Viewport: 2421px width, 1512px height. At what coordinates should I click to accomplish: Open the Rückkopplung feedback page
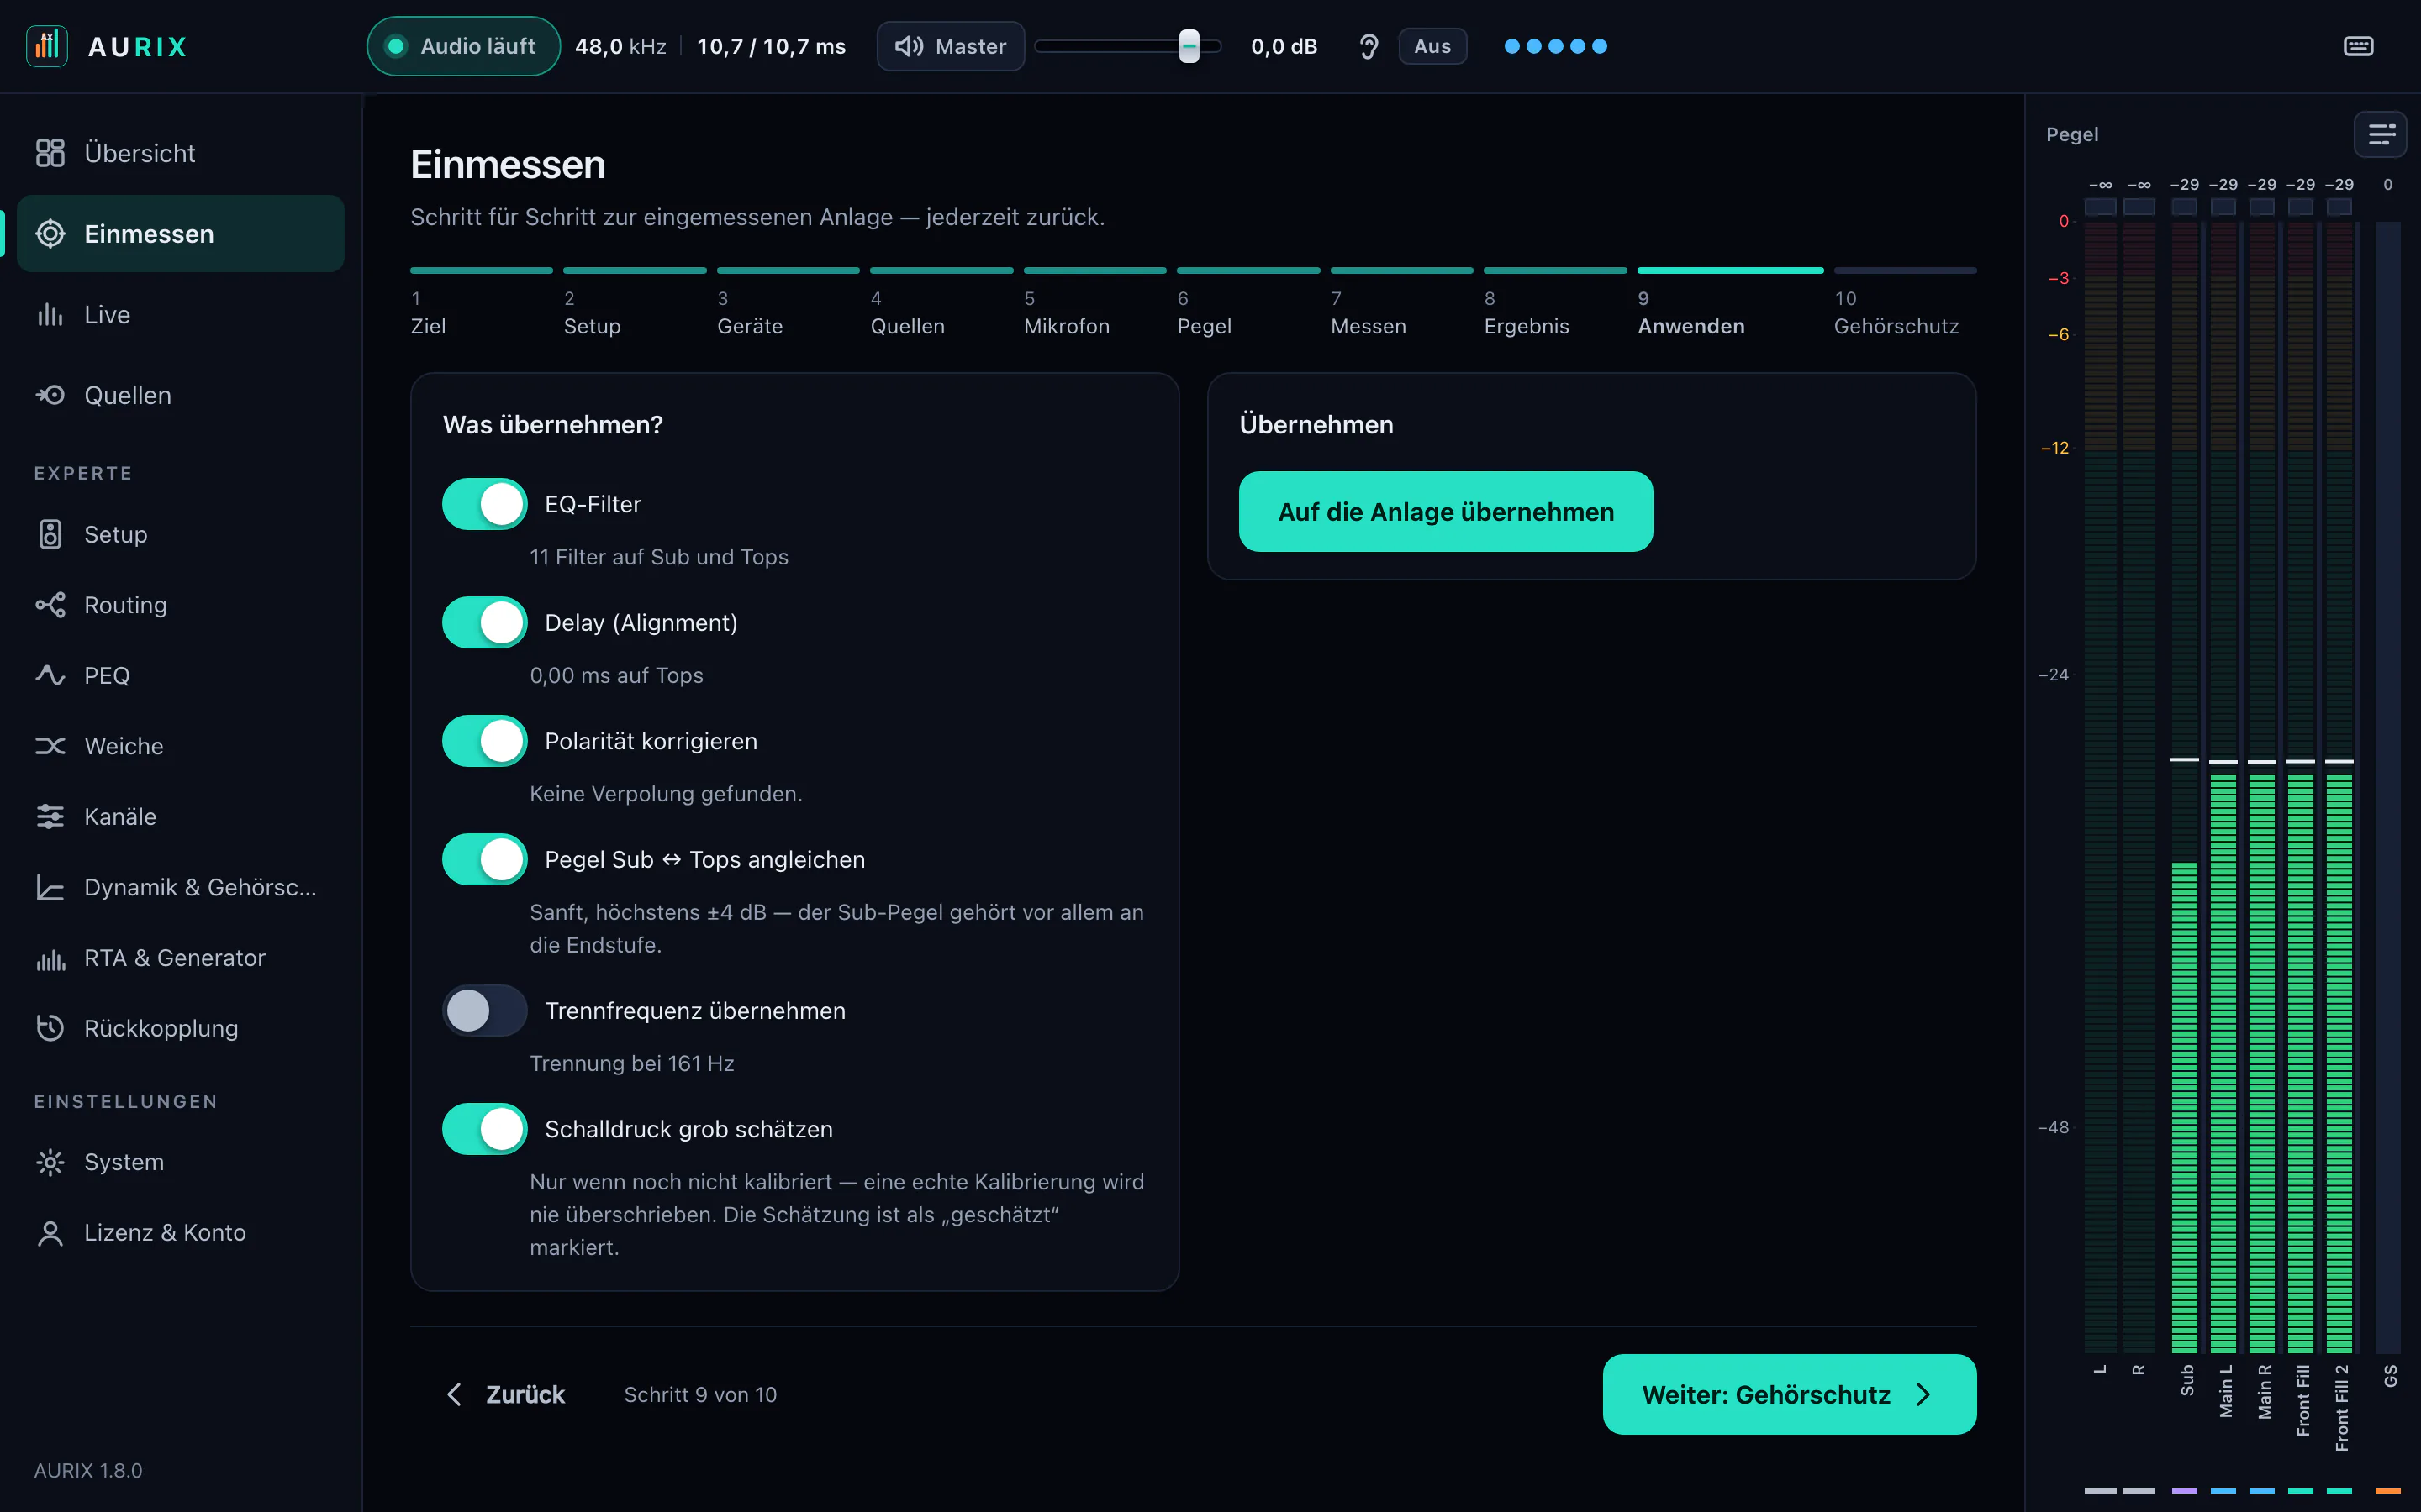[x=180, y=1028]
